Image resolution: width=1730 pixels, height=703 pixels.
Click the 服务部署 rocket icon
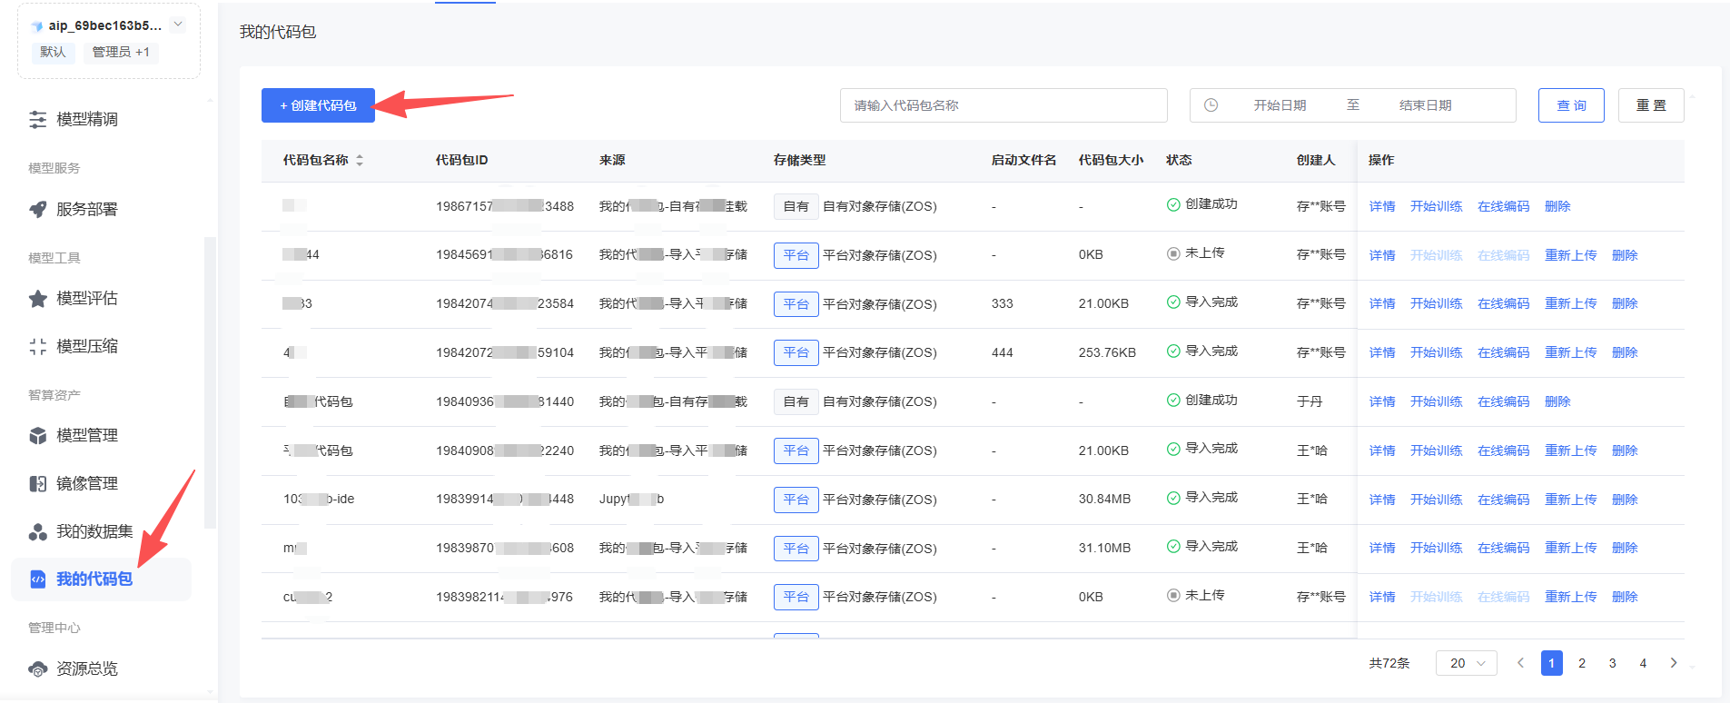37,209
